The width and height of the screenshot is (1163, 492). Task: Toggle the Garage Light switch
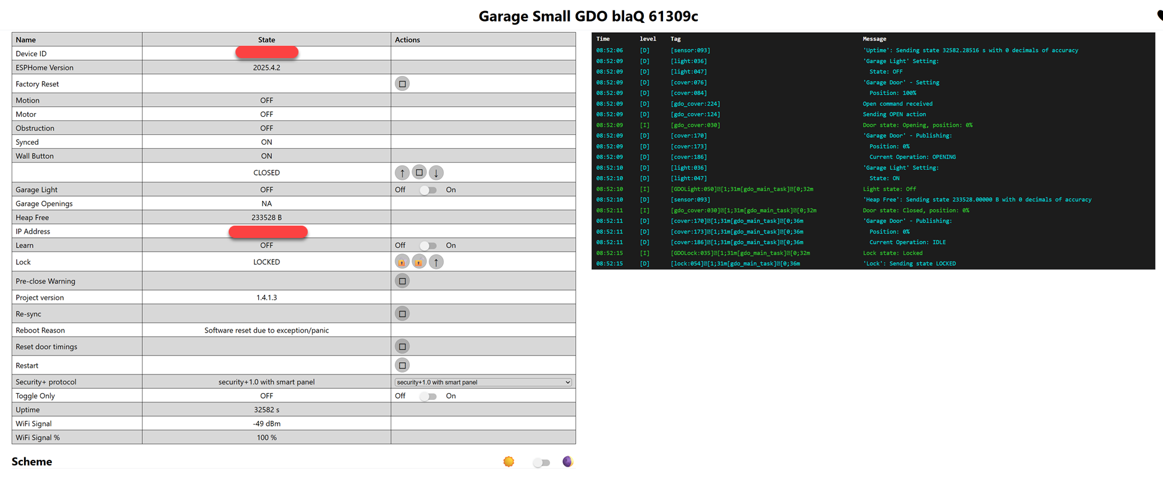click(x=428, y=190)
